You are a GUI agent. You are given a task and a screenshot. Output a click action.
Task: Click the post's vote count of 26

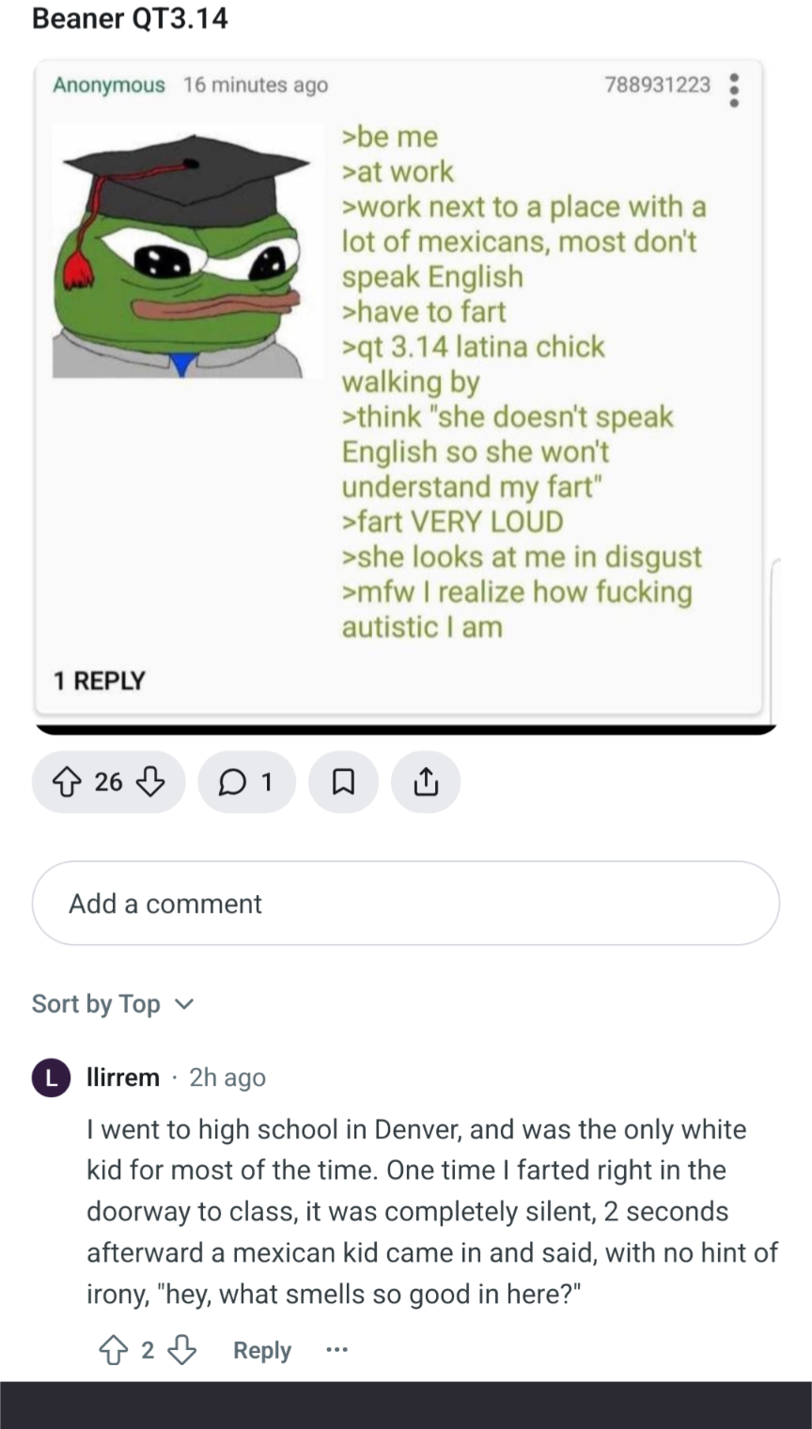[x=108, y=782]
